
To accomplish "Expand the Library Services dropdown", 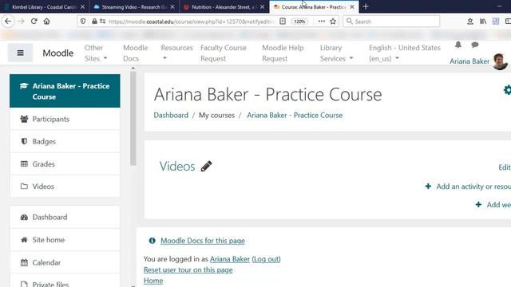I will [x=336, y=53].
